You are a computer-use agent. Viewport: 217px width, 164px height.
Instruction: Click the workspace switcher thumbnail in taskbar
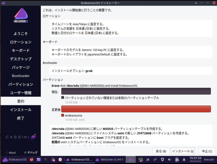(x=130, y=159)
